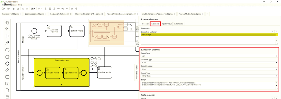
Task: Collapse the Properties Panel side toggle
Action: [137, 72]
